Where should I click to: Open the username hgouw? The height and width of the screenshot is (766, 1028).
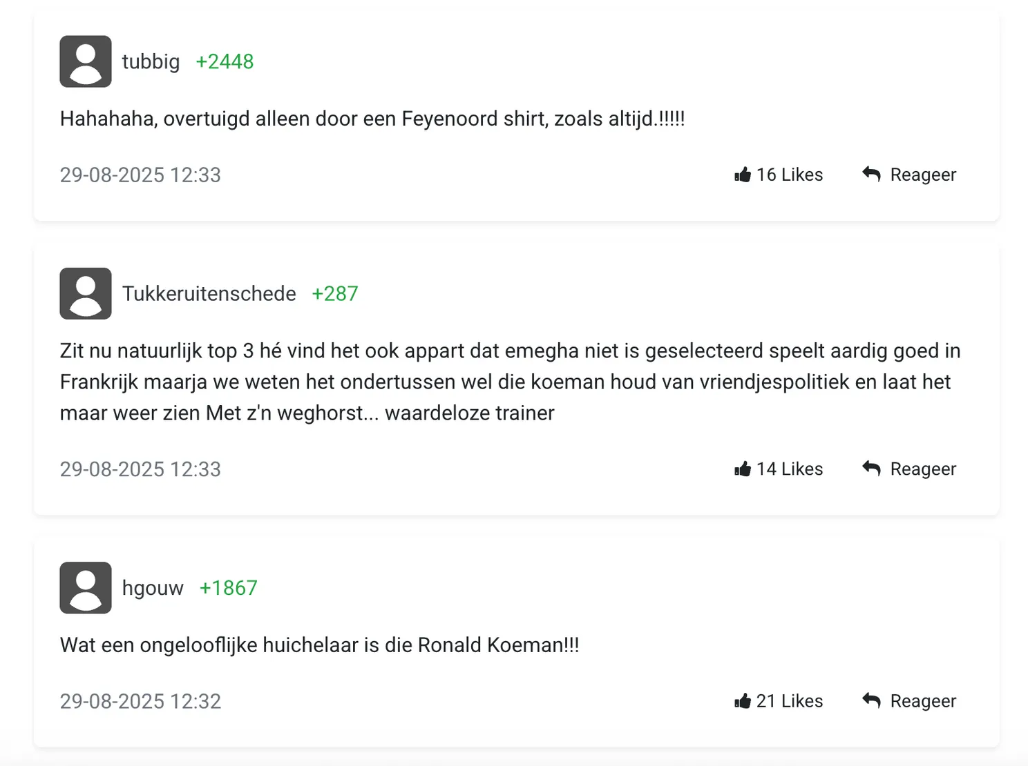(x=152, y=587)
